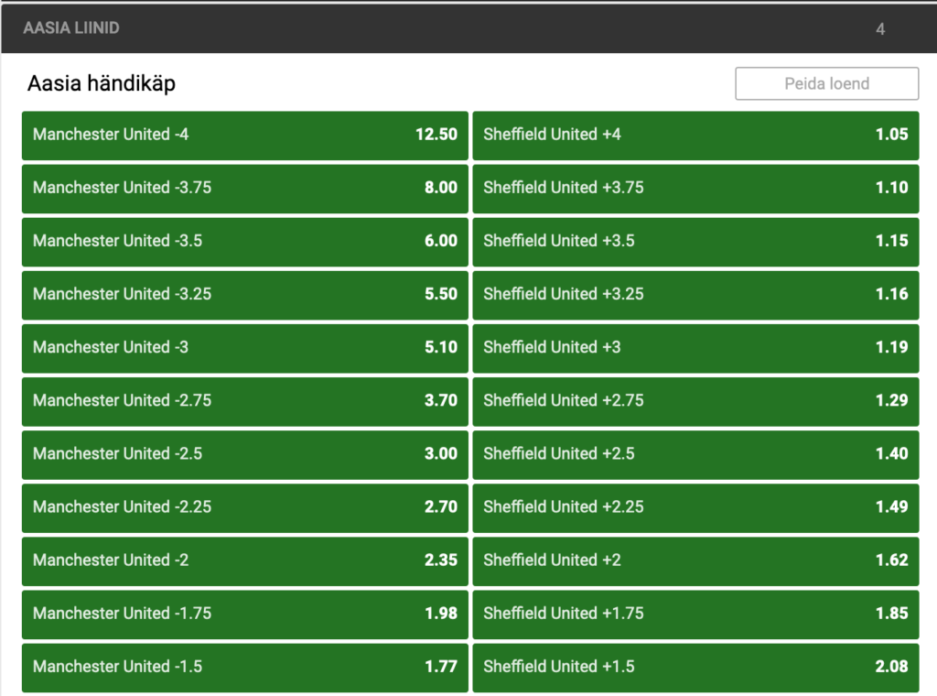Bet on Manchester United -3.25
Viewport: 937px width, 696px height.
click(x=244, y=294)
